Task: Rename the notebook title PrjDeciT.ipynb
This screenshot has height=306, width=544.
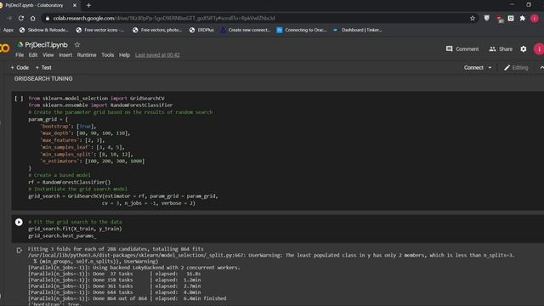Action: pyautogui.click(x=46, y=45)
